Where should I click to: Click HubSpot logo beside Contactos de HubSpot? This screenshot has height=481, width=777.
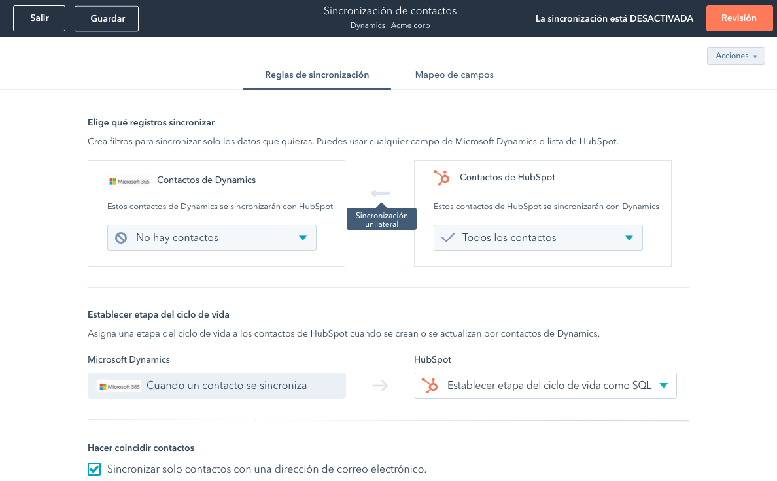point(441,177)
